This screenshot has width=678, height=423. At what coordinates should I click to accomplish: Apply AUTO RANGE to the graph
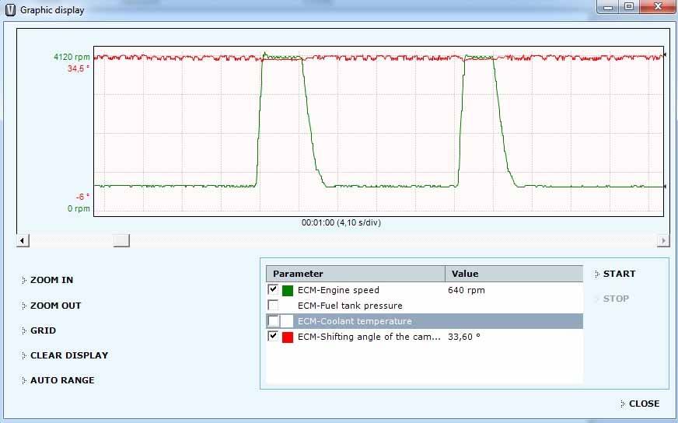(x=61, y=380)
